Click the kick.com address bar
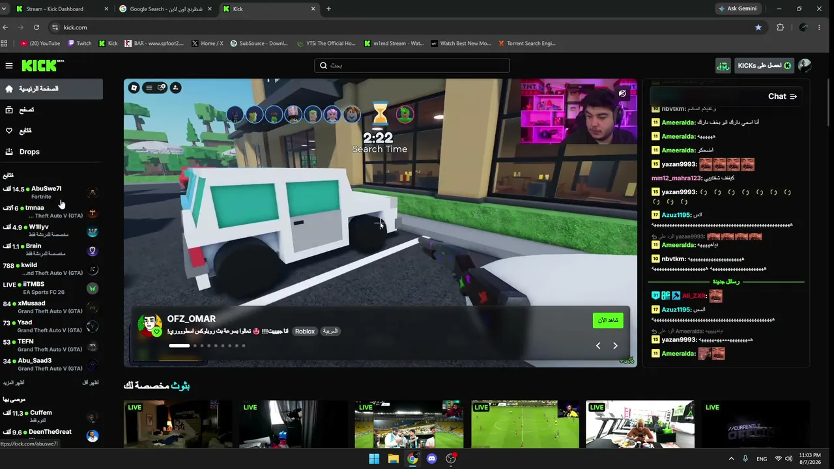This screenshot has width=834, height=469. [404, 27]
